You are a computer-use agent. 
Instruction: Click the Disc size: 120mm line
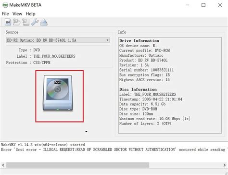pyautogui.click(x=136, y=114)
